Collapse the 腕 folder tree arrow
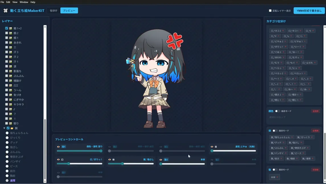326x184 pixels. [x=4, y=128]
